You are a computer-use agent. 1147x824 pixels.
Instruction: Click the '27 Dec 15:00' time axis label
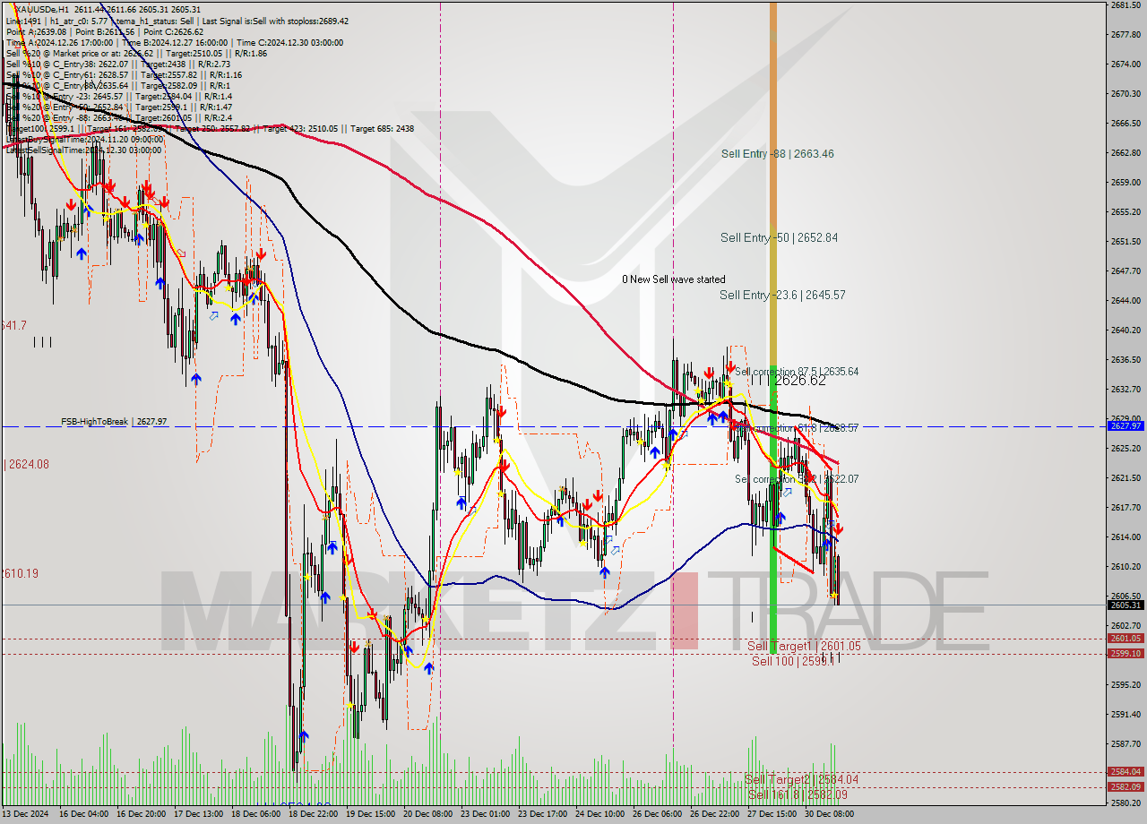coord(772,814)
